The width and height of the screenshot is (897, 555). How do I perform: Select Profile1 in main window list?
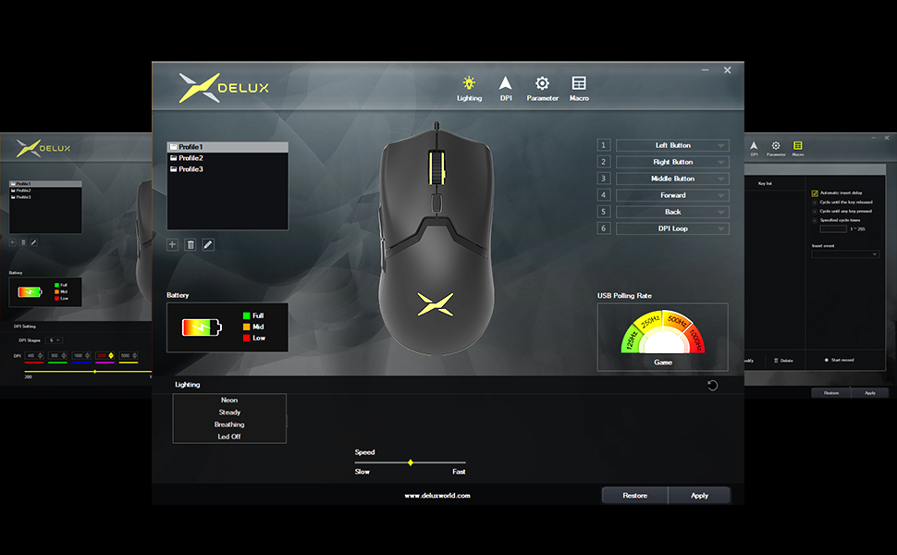click(x=227, y=147)
